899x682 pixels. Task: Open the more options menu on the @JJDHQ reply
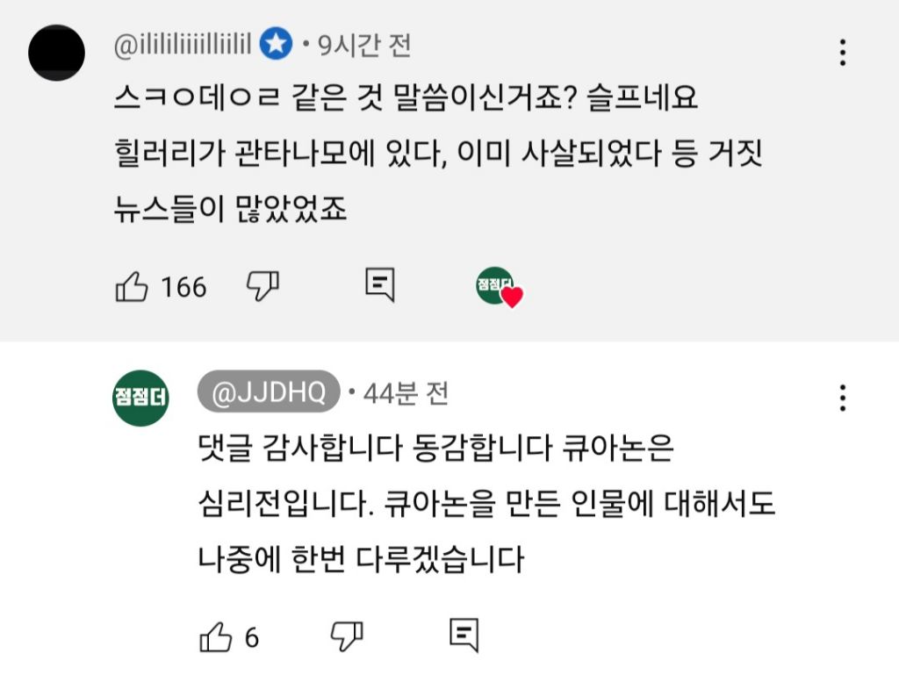(x=842, y=398)
